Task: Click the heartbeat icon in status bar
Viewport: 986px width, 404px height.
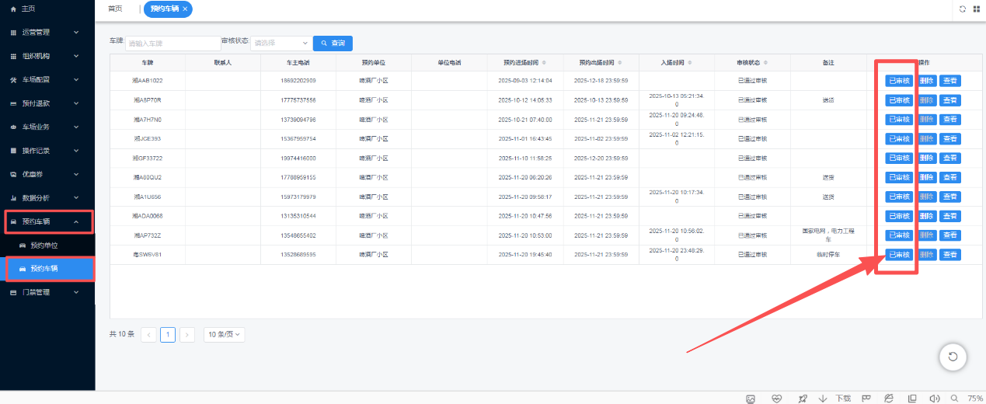Action: pyautogui.click(x=776, y=399)
